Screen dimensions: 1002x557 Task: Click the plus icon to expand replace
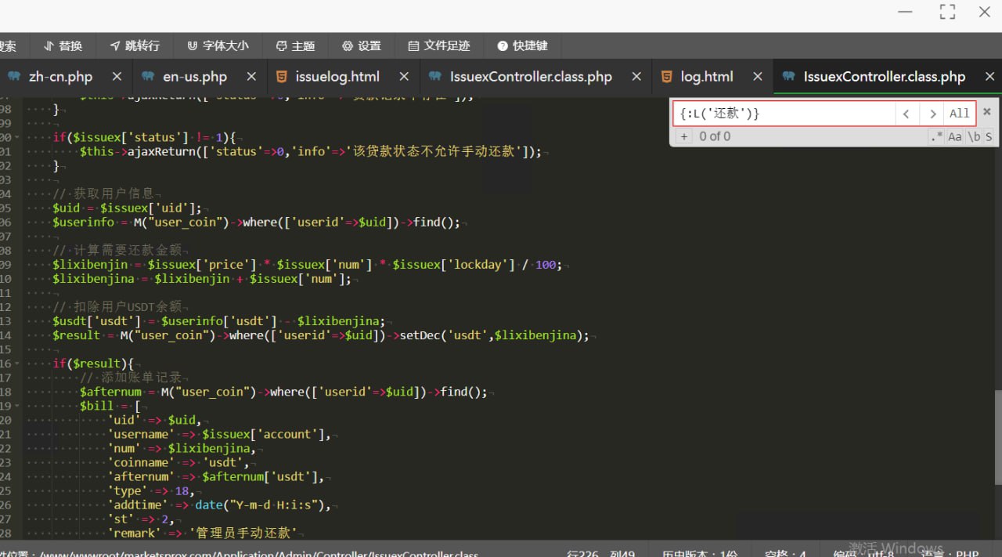coord(683,136)
